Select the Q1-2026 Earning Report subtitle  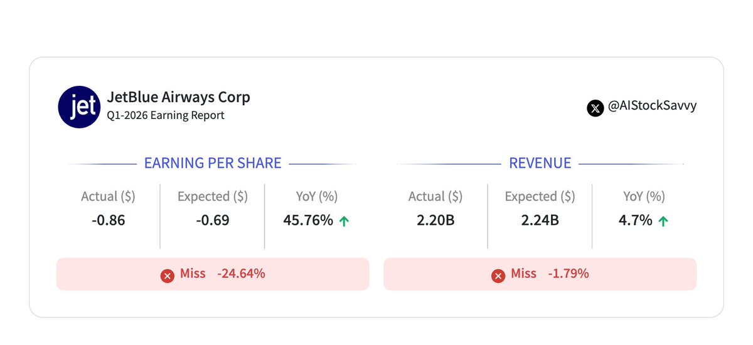coord(166,115)
